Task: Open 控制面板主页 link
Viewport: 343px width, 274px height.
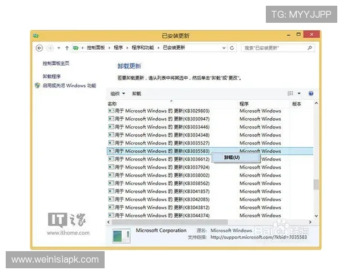Action: [x=56, y=63]
